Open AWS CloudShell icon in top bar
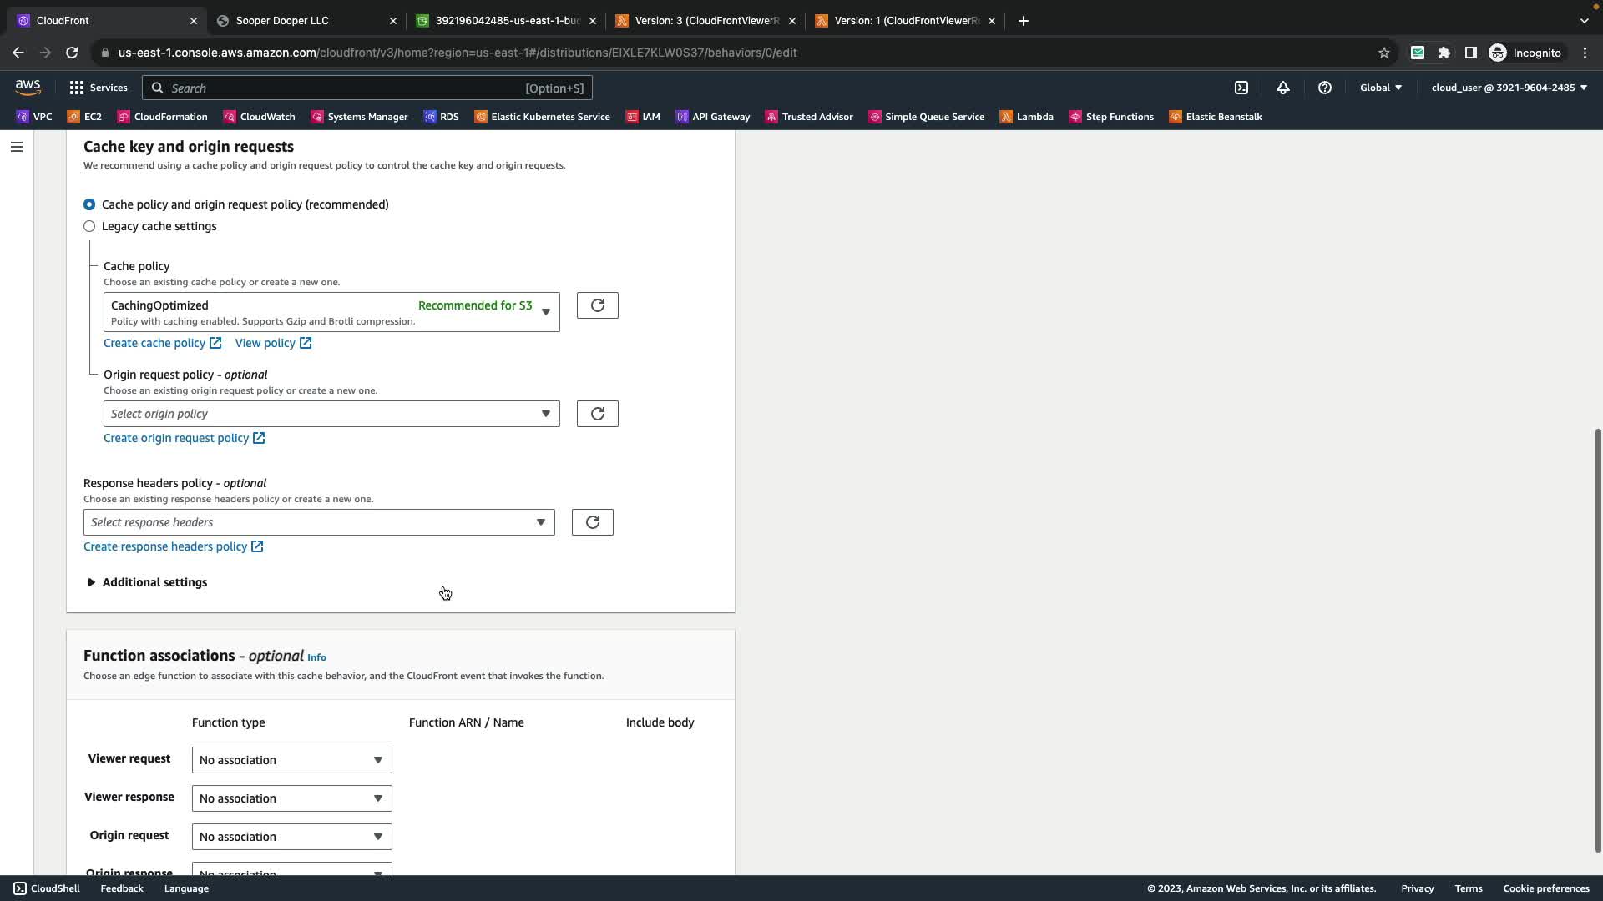This screenshot has width=1603, height=901. pyautogui.click(x=1241, y=88)
